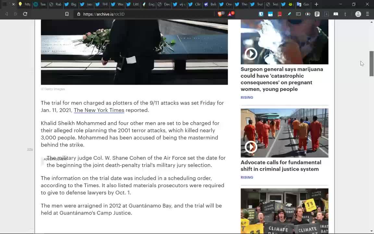Click RISING label under marijuana story
The width and height of the screenshot is (374, 234).
[247, 97]
